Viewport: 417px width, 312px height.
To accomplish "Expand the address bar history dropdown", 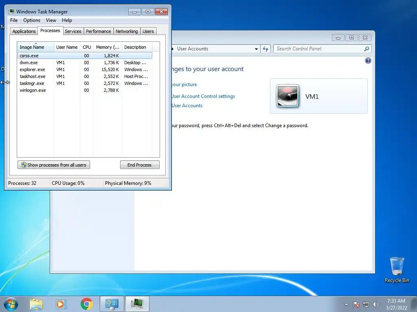I will (x=256, y=49).
